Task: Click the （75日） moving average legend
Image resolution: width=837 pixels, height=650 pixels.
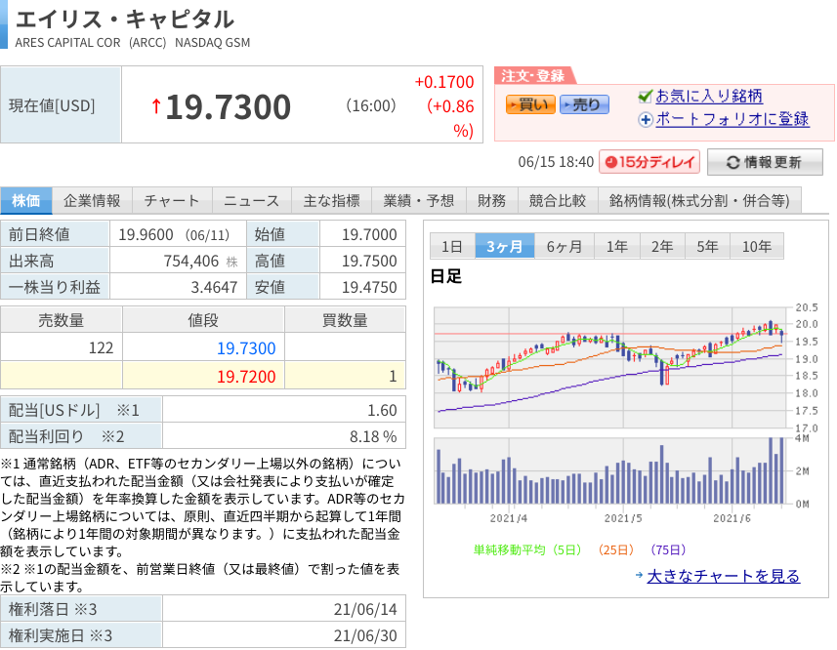Action: click(668, 549)
